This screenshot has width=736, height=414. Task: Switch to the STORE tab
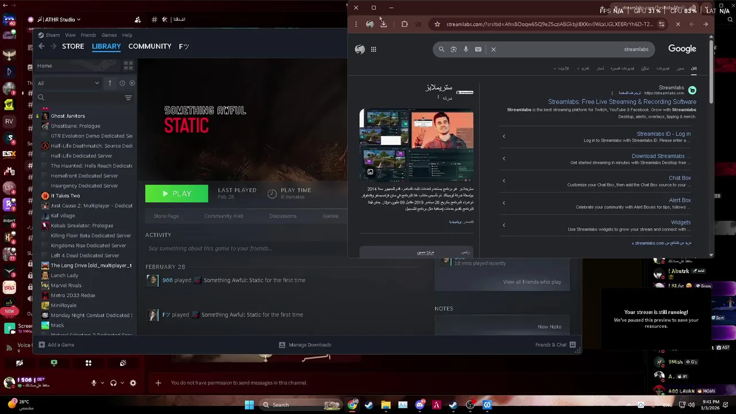pos(73,47)
